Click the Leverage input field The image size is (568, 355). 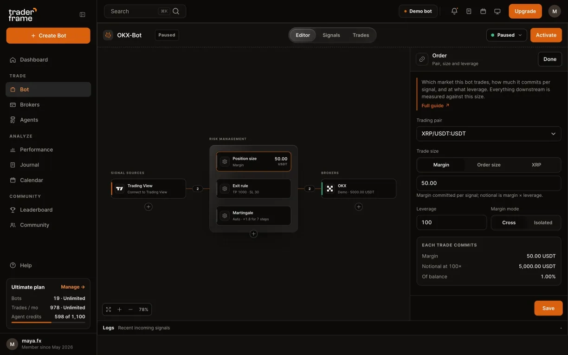click(x=452, y=222)
